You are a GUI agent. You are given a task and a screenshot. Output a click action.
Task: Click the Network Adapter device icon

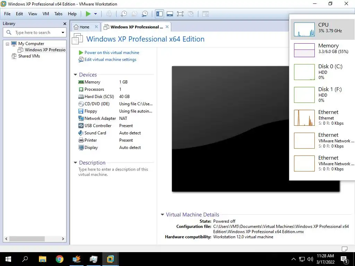(81, 118)
